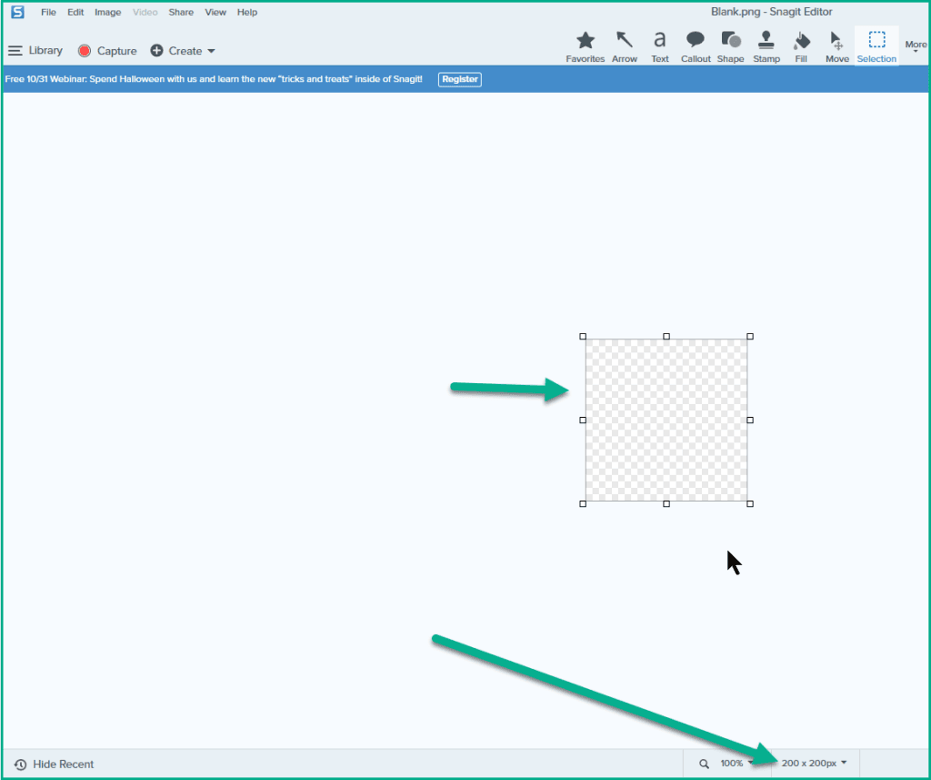Expand the 100% zoom dropdown
The height and width of the screenshot is (780, 931).
pyautogui.click(x=736, y=764)
